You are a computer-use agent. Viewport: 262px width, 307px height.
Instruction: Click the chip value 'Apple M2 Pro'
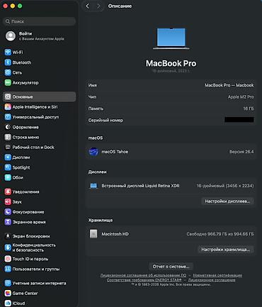click(x=241, y=97)
